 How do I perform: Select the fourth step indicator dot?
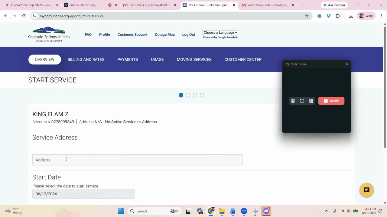202,95
